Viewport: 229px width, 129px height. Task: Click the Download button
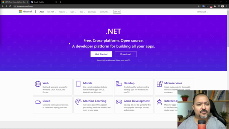[126, 54]
